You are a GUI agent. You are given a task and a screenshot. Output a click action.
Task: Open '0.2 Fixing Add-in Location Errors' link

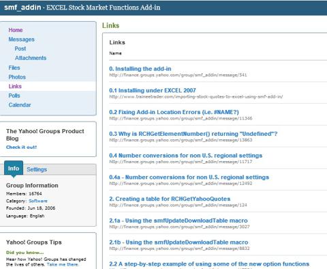click(x=174, y=112)
